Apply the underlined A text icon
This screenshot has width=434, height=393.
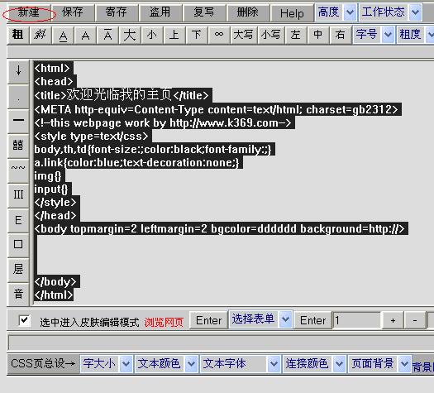[63, 36]
